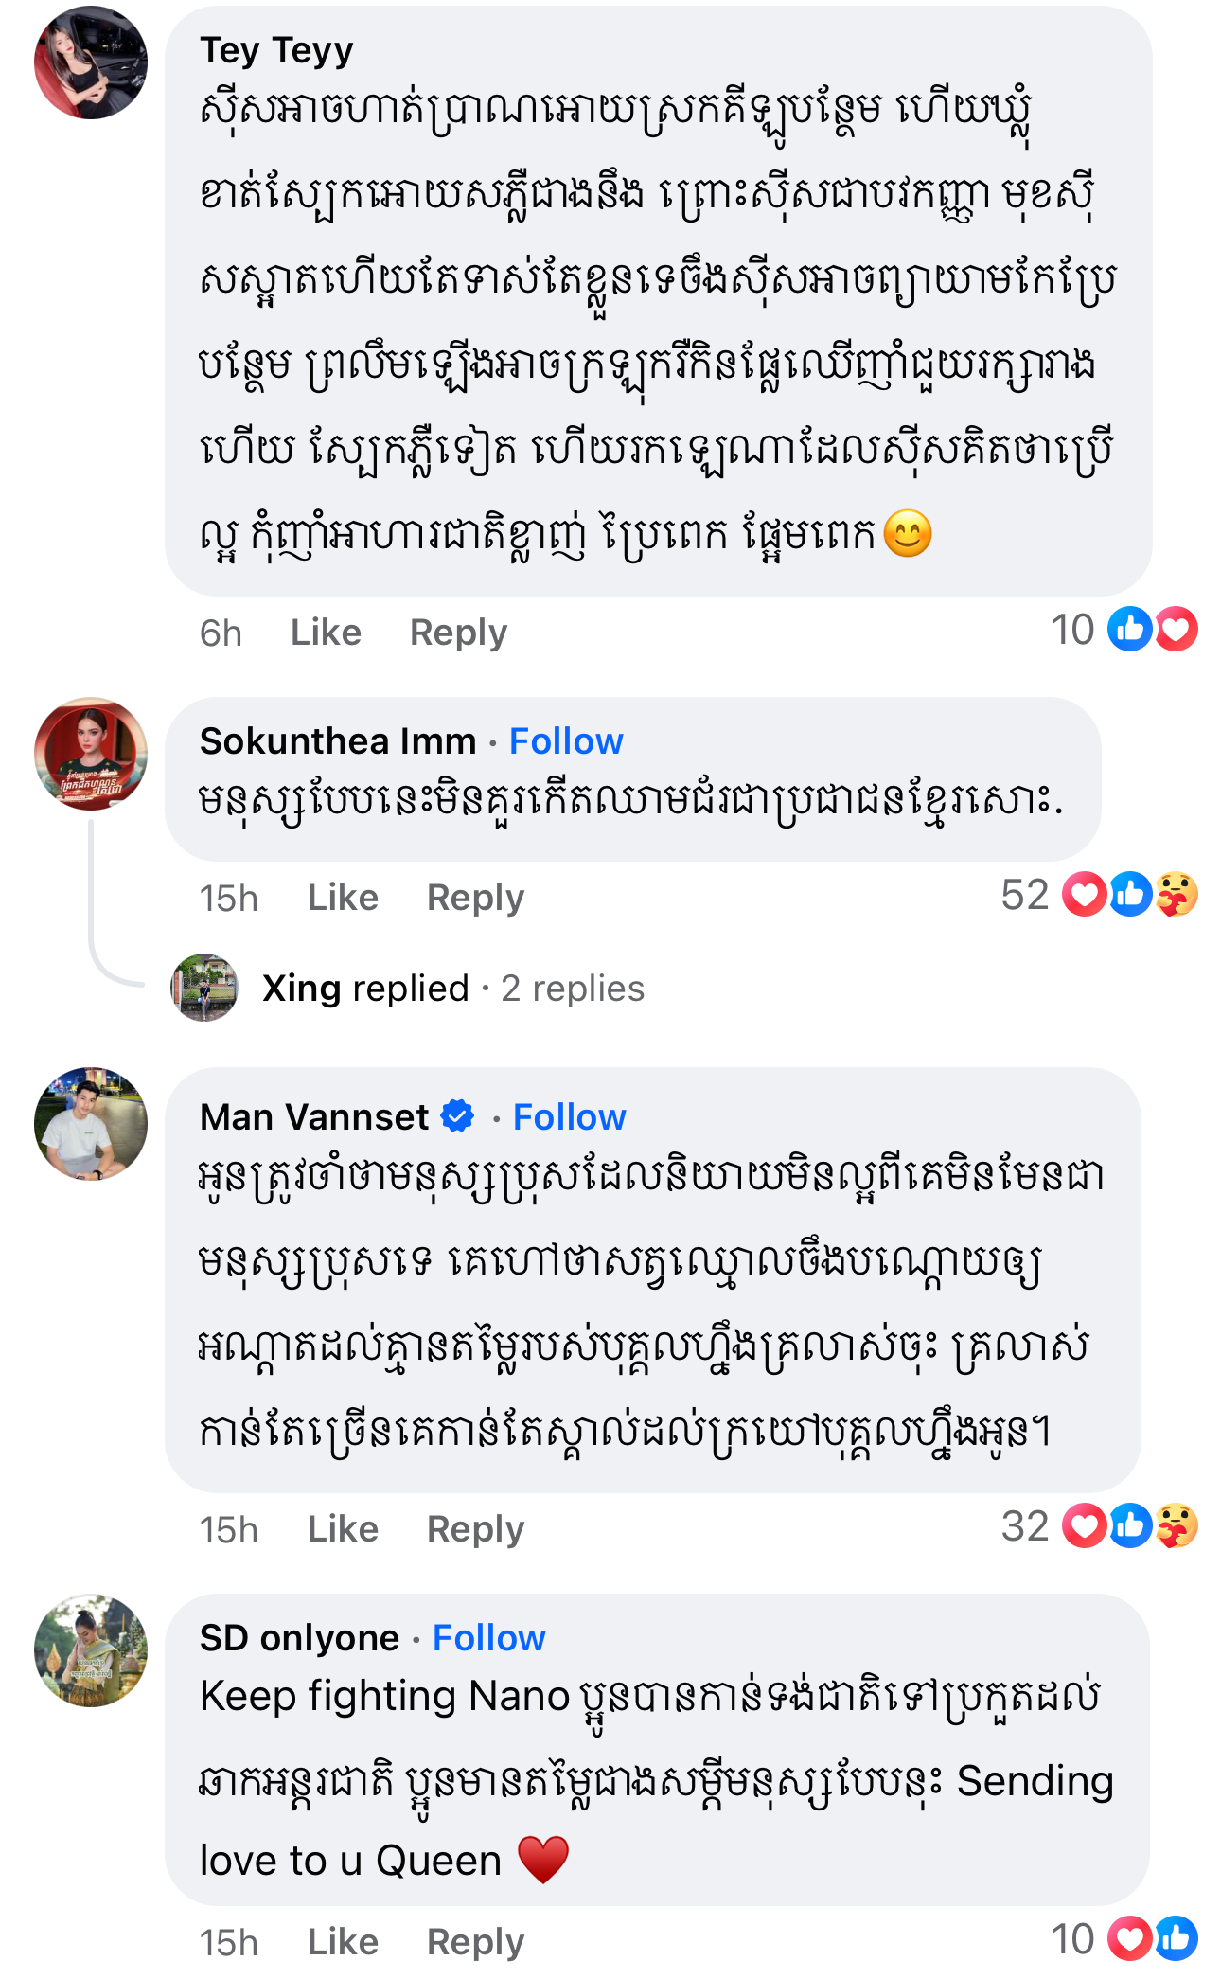View reaction icons on SD onlyone's comment
Viewport: 1221px width, 1979px height.
pyautogui.click(x=1152, y=1938)
